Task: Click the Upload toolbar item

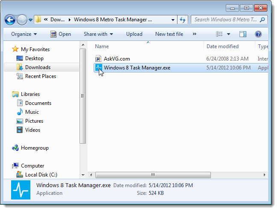Action: coord(134,34)
